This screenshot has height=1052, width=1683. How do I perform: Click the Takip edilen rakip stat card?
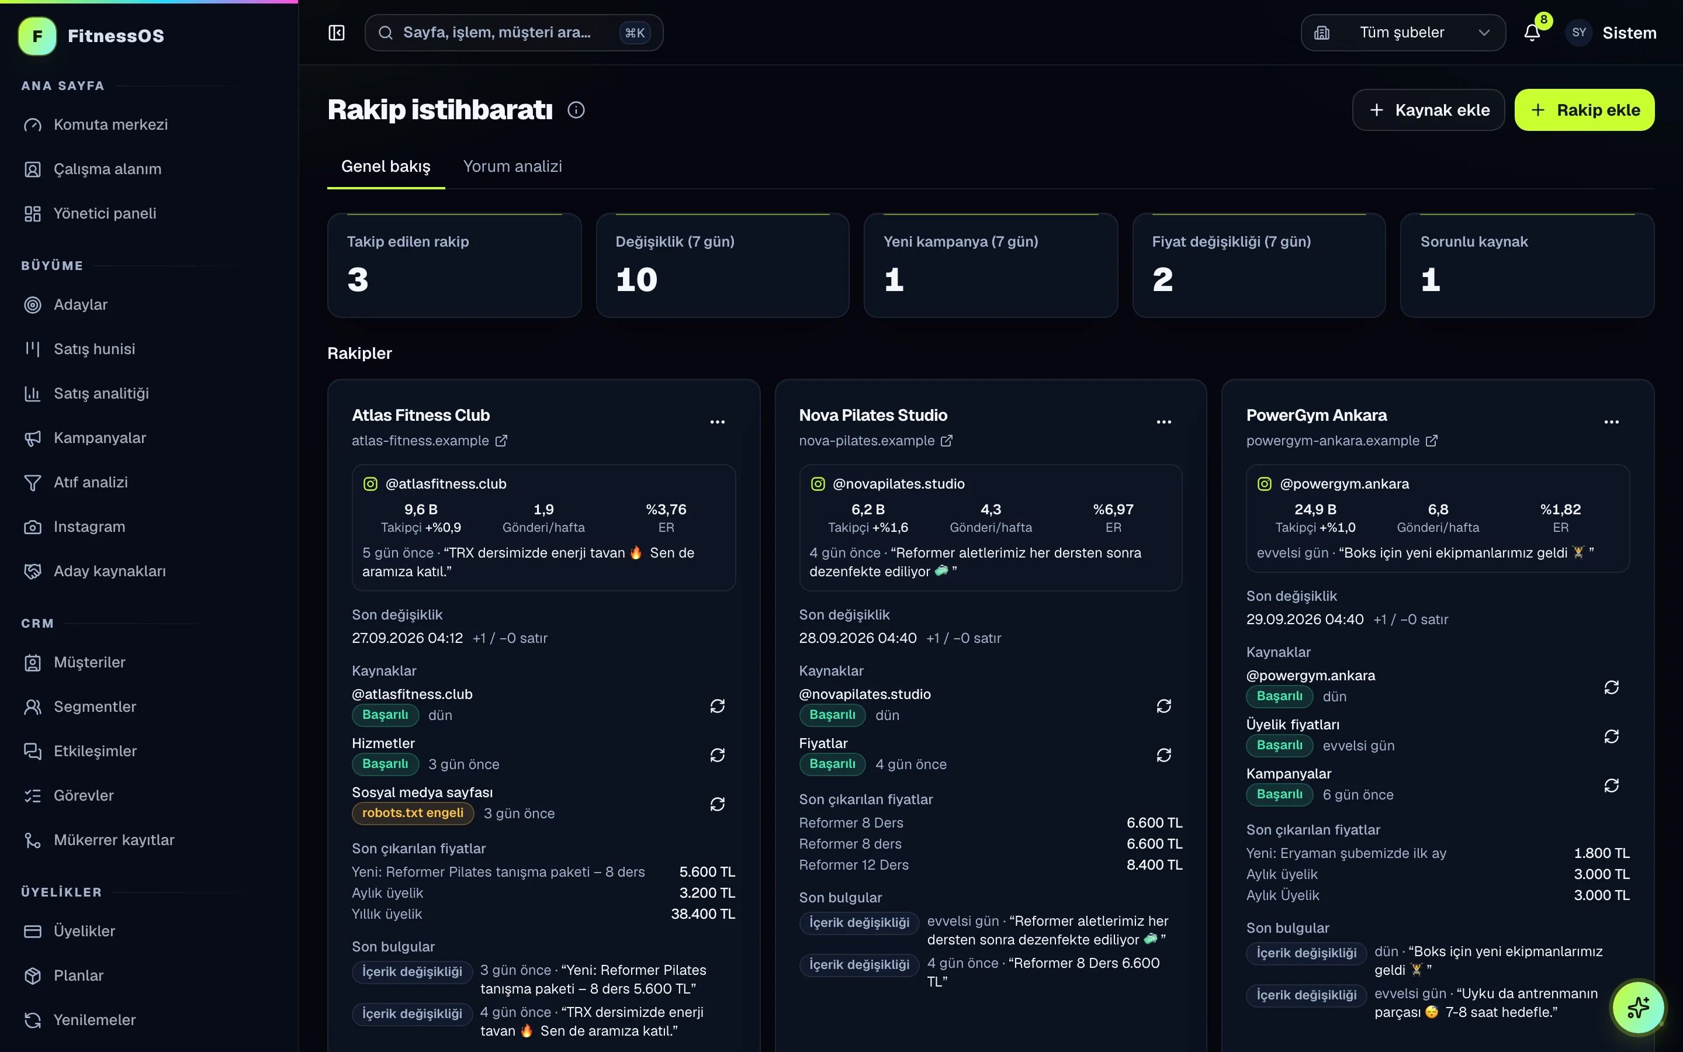(454, 265)
